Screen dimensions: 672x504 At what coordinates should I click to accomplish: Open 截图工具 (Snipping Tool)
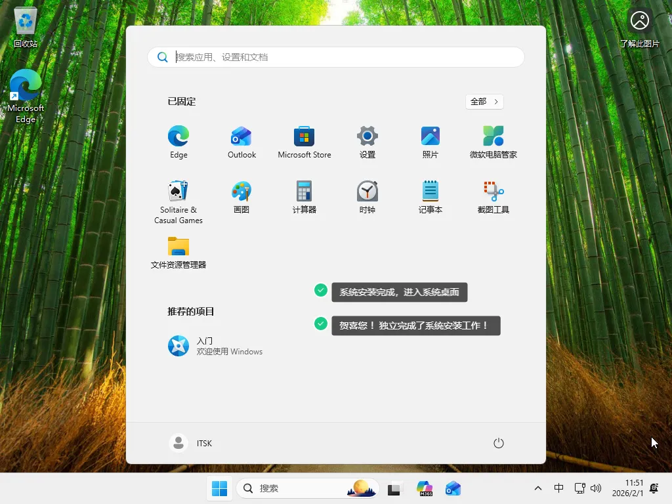click(493, 197)
